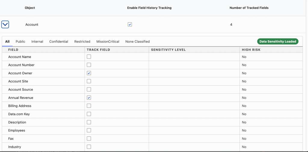308x152 pixels.
Task: Select the MissionCritical tab
Action: coord(108,41)
